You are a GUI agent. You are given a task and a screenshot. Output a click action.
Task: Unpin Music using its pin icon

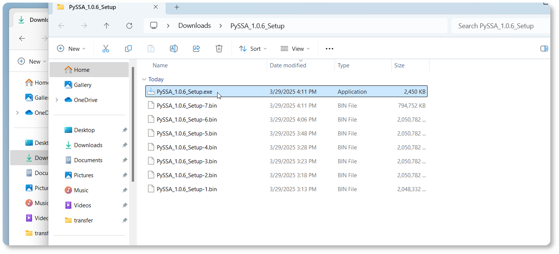[x=125, y=190]
